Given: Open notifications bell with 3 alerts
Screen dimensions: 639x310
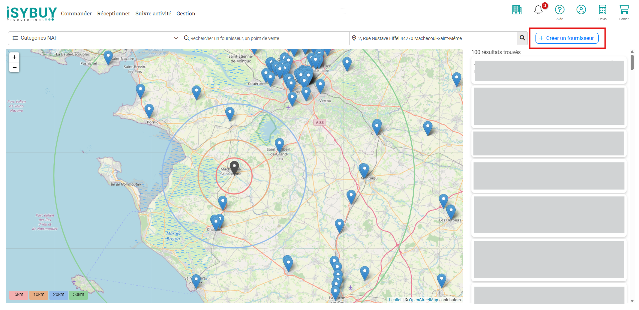Looking at the screenshot, I should click(538, 10).
